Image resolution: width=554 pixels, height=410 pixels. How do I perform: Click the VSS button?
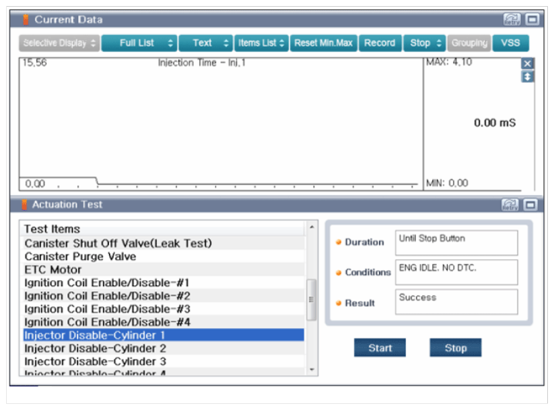(x=510, y=43)
